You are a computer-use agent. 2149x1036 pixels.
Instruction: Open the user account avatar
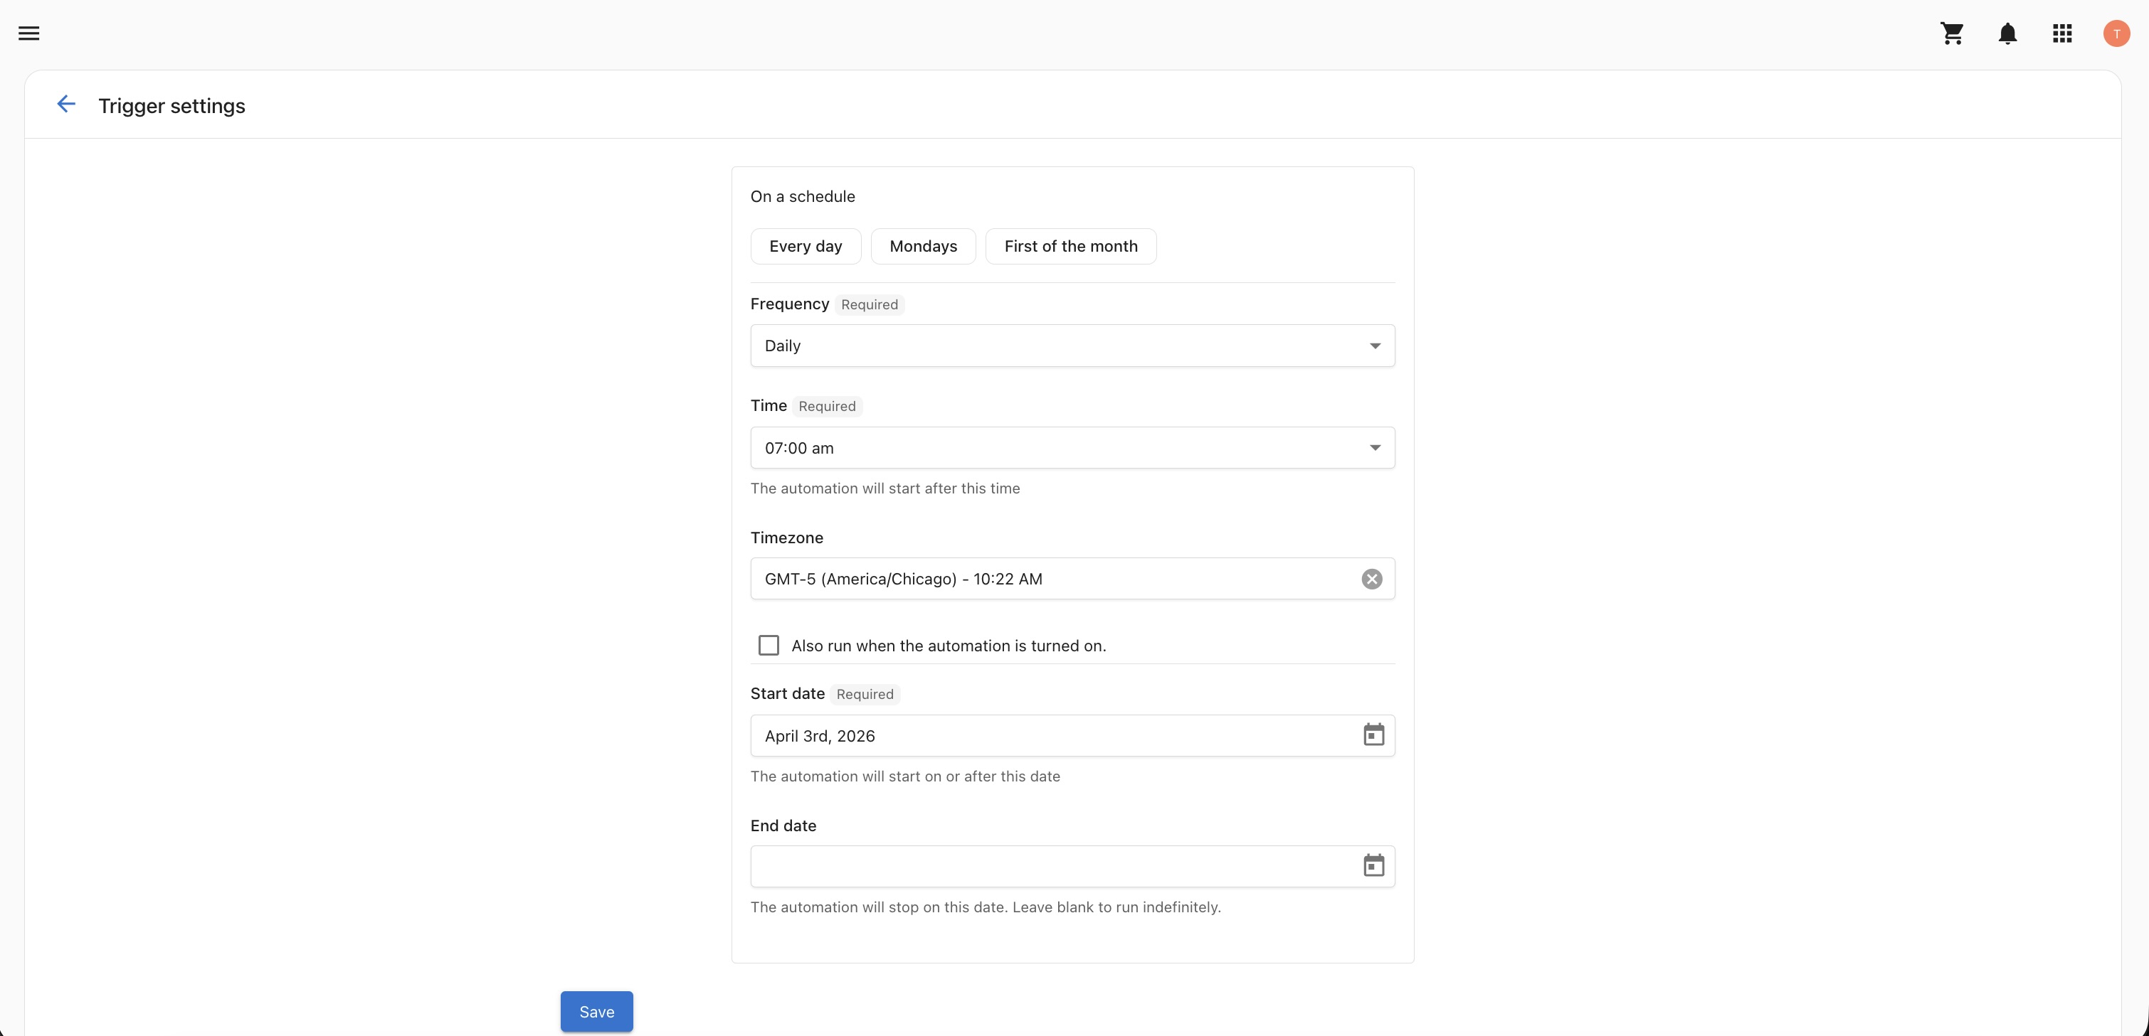click(2116, 33)
